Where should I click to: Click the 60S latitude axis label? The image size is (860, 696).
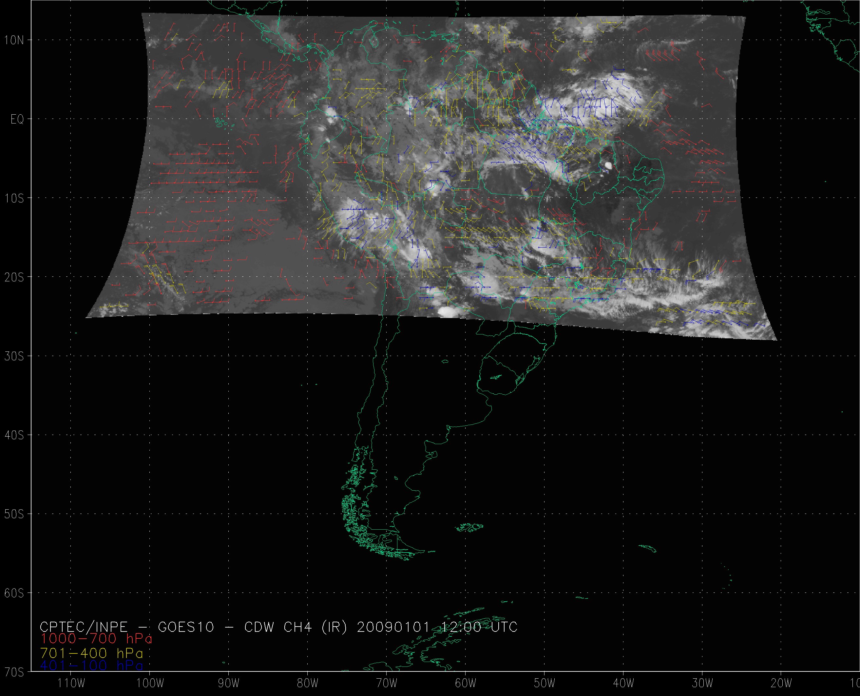coord(14,593)
